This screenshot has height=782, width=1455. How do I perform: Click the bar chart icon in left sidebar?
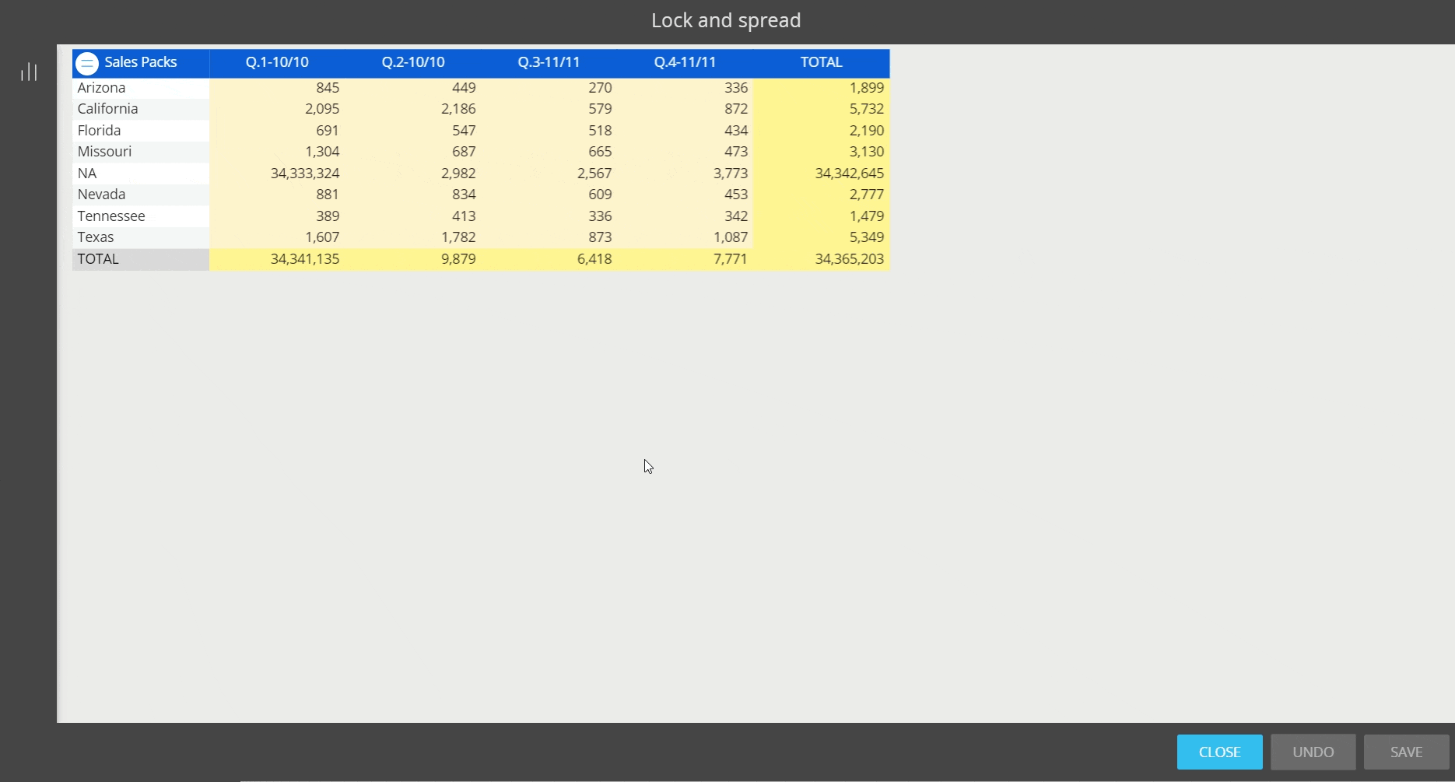29,72
